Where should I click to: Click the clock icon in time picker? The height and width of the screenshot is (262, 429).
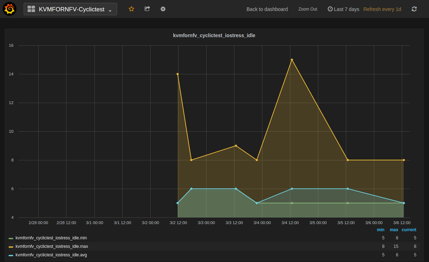pos(330,9)
